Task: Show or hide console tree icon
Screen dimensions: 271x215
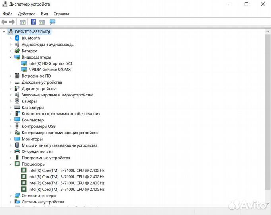Action: [23, 22]
